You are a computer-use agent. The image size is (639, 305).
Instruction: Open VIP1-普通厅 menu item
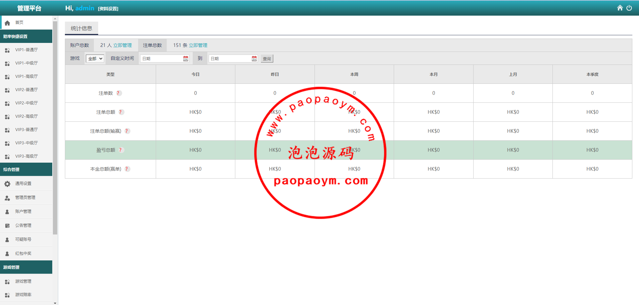(x=26, y=50)
